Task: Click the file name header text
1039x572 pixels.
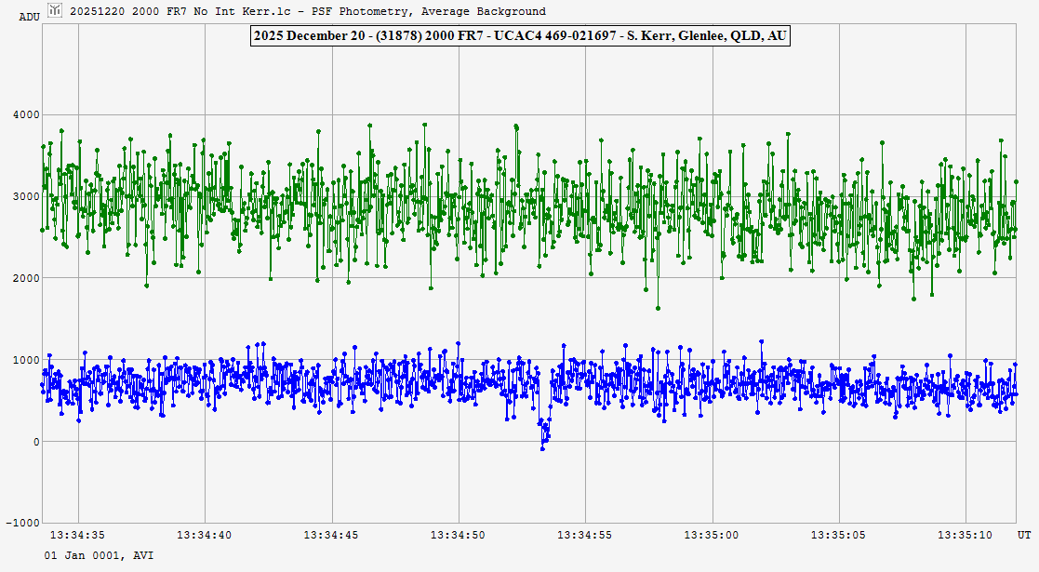Action: pyautogui.click(x=308, y=11)
